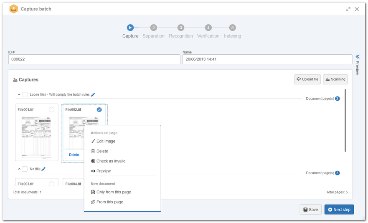Click the Verification step label
This screenshot has width=368, height=223.
click(x=208, y=36)
